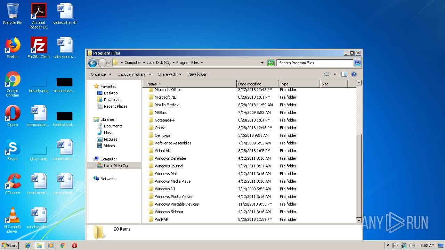Open radiostatus.rtf desktop file
Viewport: 445px width, 250px height.
pos(65,14)
